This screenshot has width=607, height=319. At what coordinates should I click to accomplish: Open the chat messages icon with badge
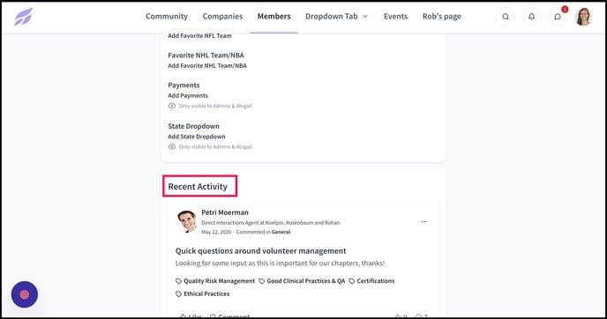558,17
